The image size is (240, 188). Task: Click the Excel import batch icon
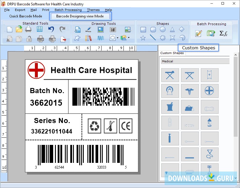pos(211,33)
